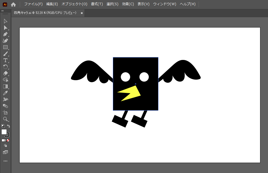
Task: Select the Selection (arrow) tool
Action: [5, 21]
